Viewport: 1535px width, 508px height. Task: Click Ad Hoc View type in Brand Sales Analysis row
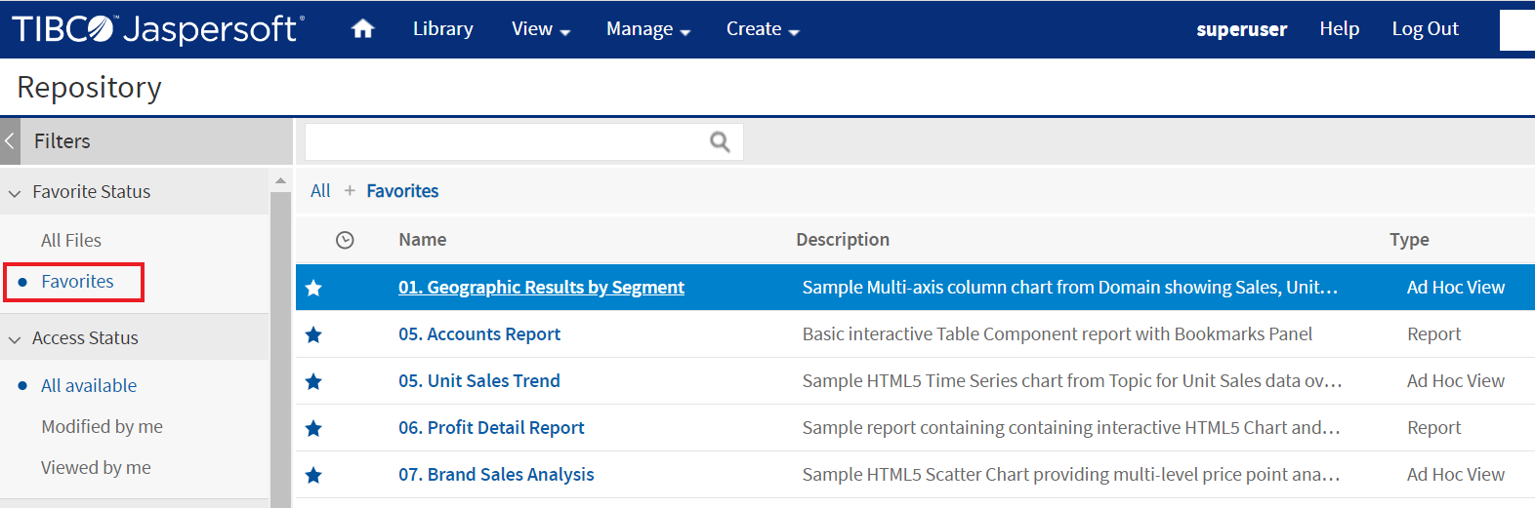pos(1456,475)
